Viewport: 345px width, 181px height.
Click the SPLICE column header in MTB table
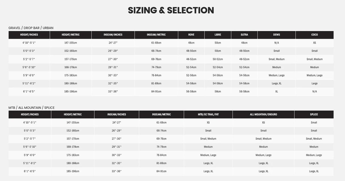pyautogui.click(x=314, y=115)
